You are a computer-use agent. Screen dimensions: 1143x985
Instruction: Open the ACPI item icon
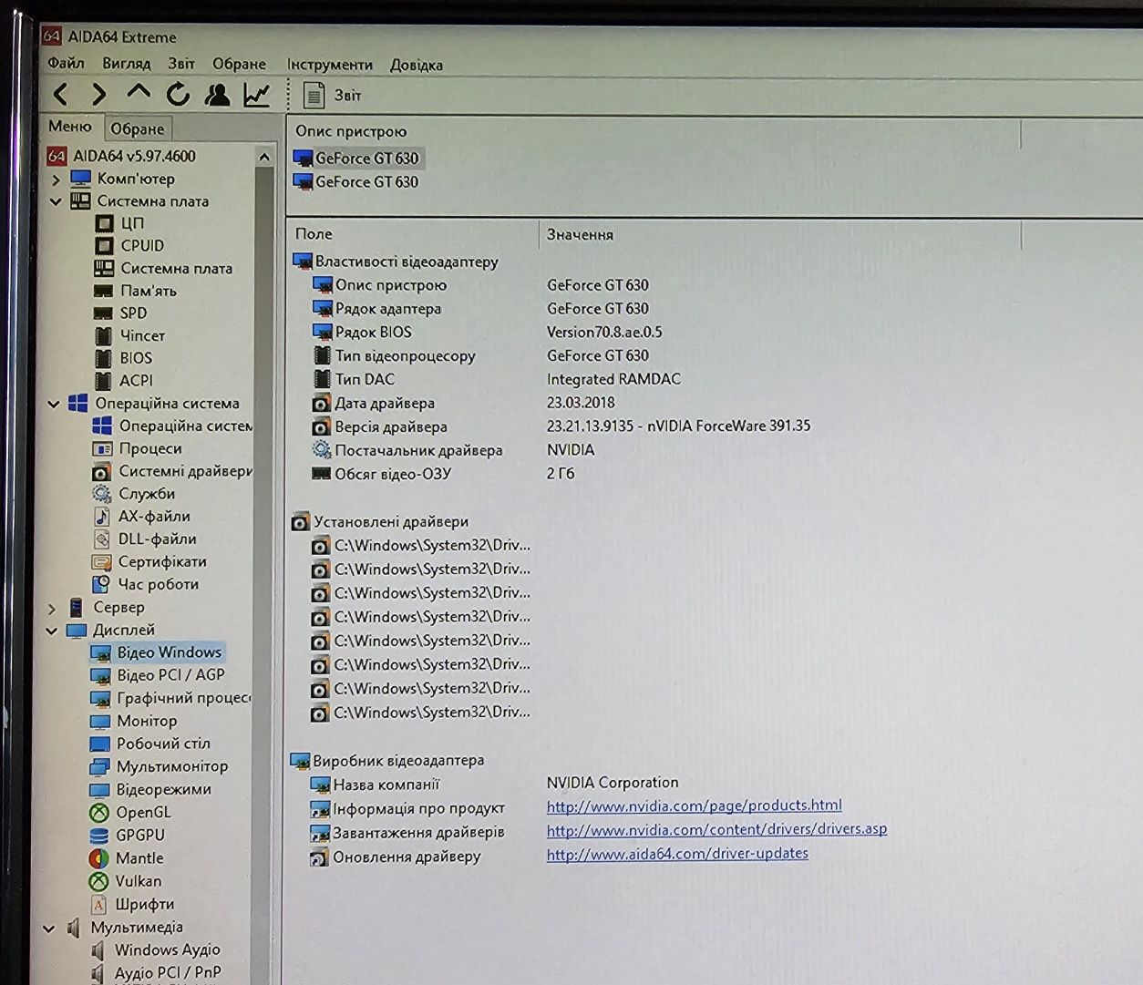104,381
